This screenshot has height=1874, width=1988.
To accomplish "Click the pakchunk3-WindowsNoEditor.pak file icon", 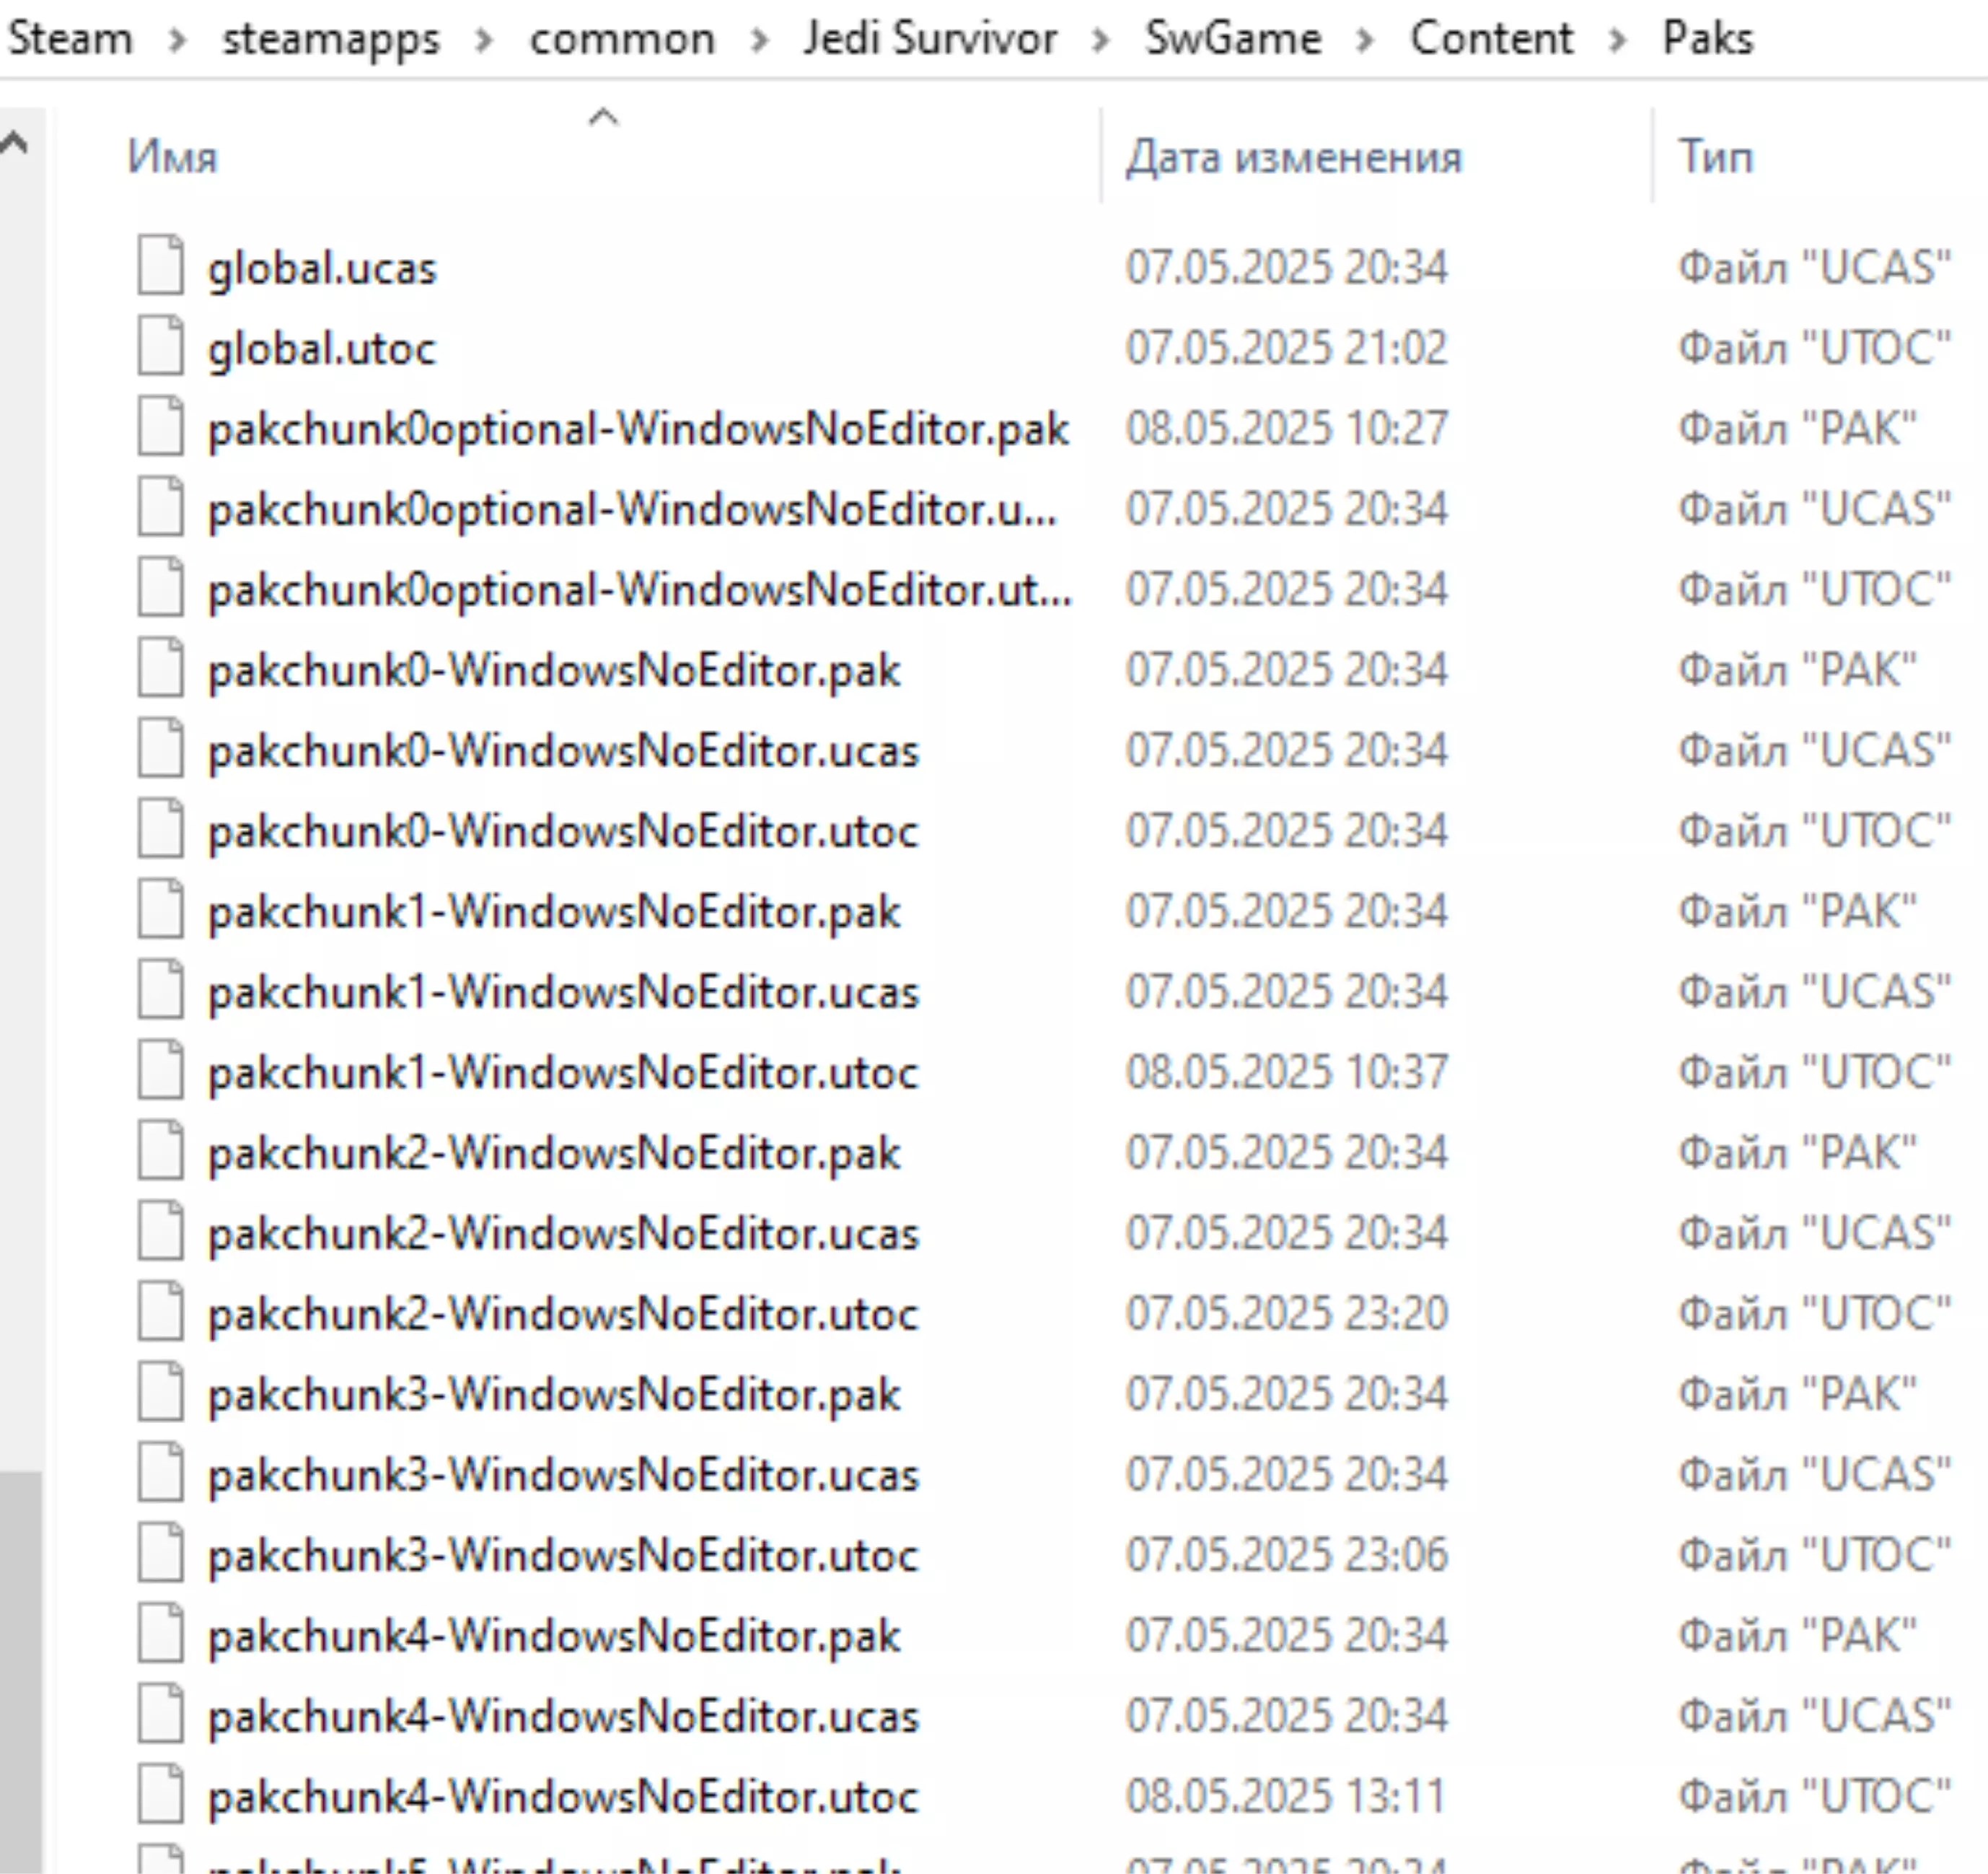I will (160, 1393).
